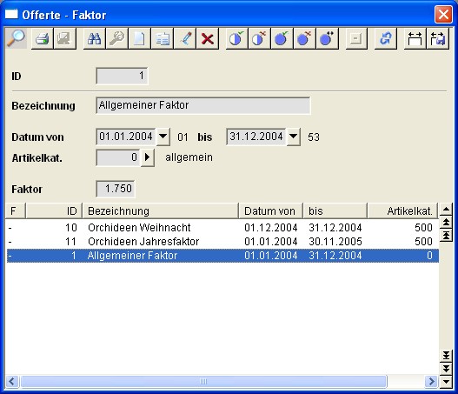Click the save column widths icon
This screenshot has height=394, width=458.
(437, 38)
